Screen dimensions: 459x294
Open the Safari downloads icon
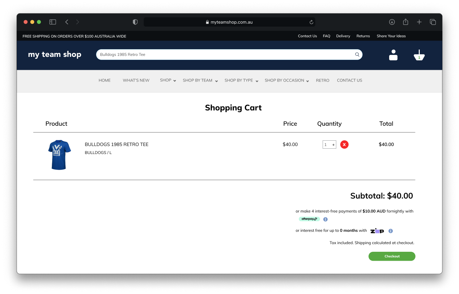click(x=392, y=22)
